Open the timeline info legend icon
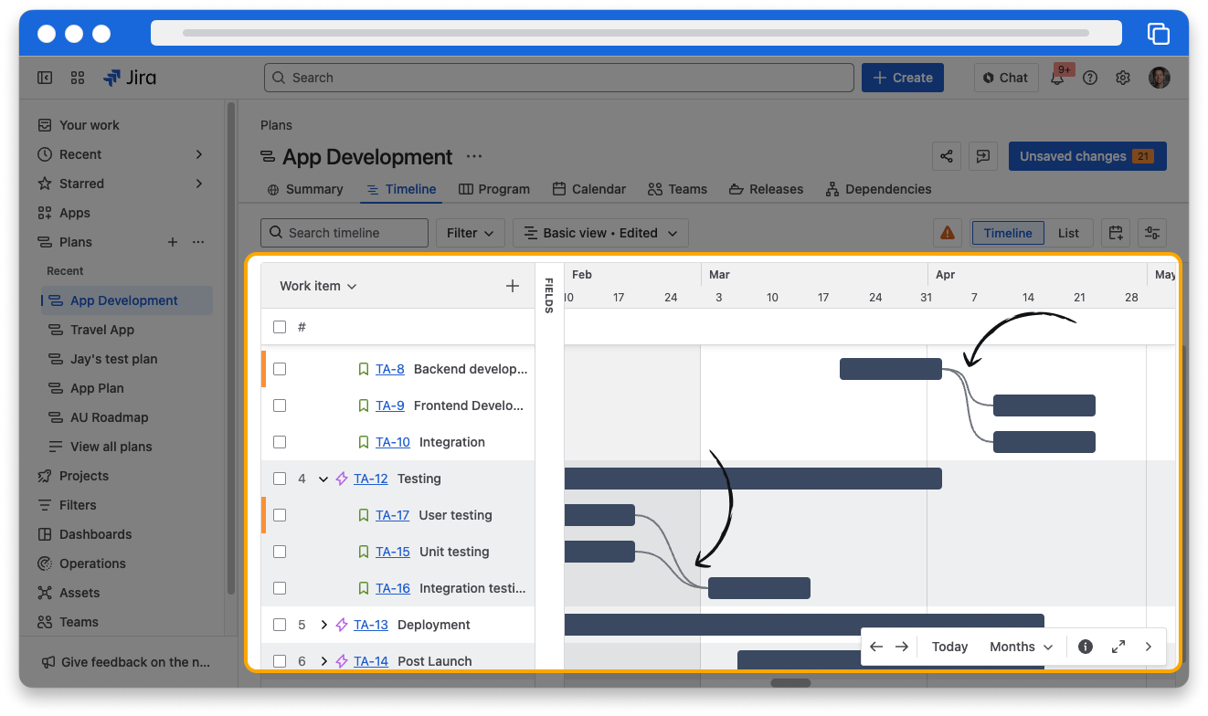The image size is (1208, 716). tap(1086, 647)
